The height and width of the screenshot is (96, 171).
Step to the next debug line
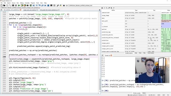37,5
